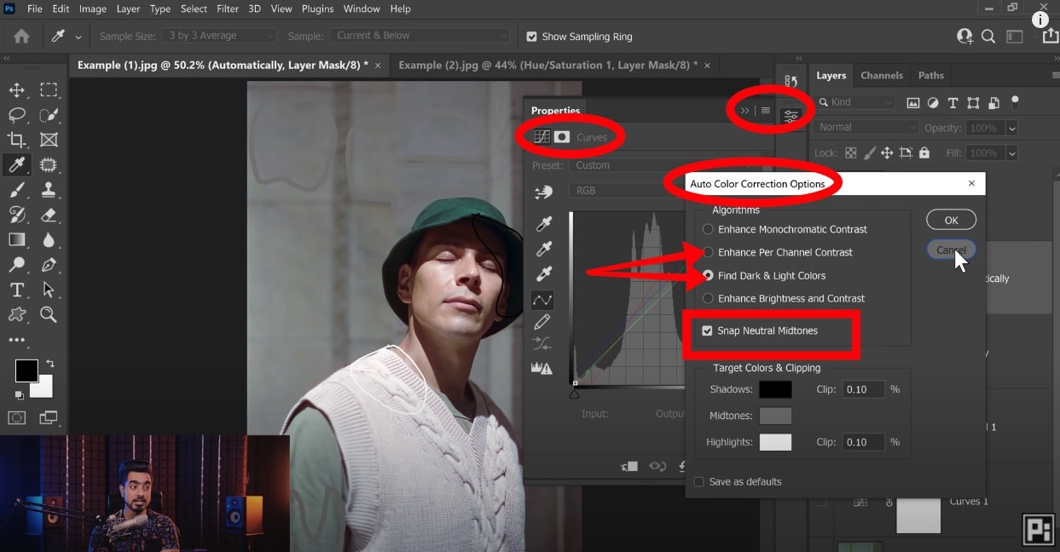
Task: Select the Crop tool
Action: coord(17,140)
